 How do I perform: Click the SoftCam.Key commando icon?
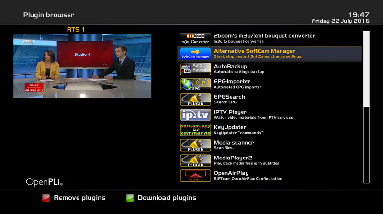pyautogui.click(x=195, y=130)
